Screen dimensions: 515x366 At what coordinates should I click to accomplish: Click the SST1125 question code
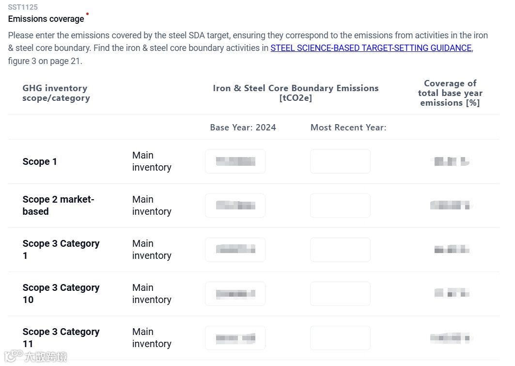[23, 7]
